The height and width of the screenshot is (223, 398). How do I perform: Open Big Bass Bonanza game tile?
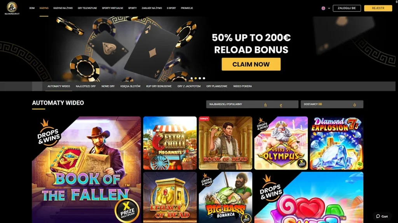pos(225,197)
